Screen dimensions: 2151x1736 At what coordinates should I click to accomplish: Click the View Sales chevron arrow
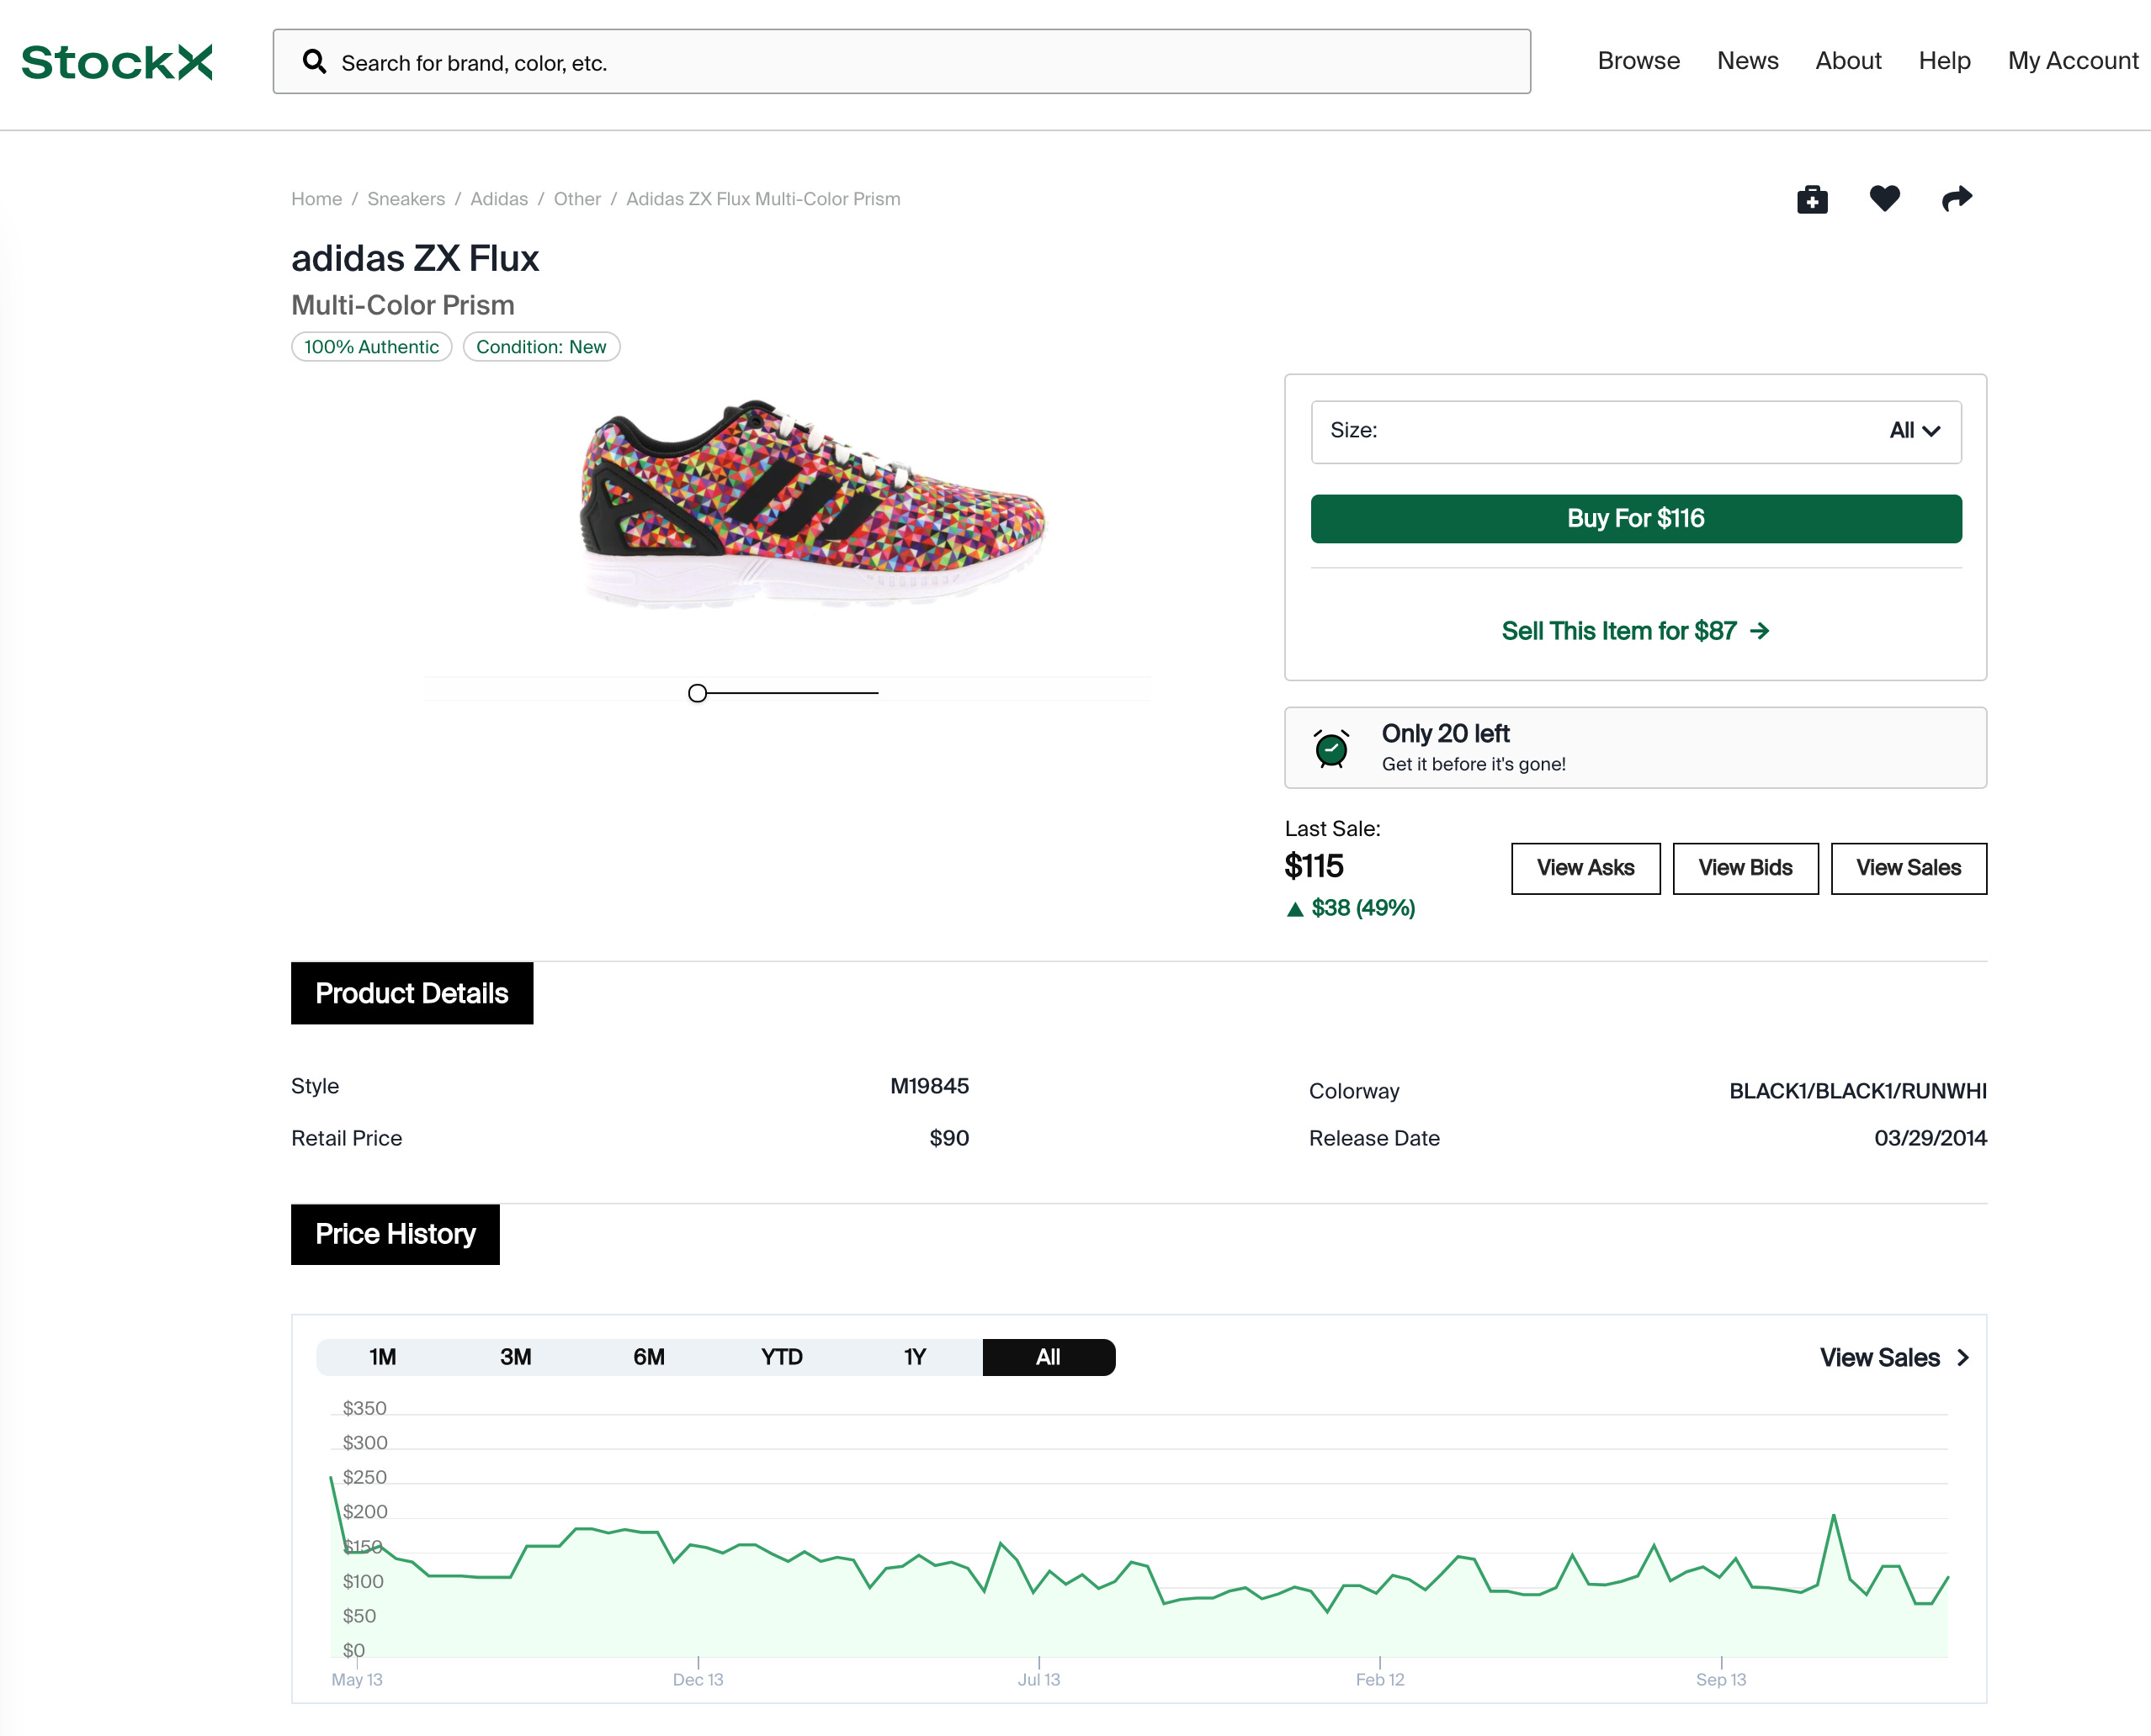click(1962, 1357)
